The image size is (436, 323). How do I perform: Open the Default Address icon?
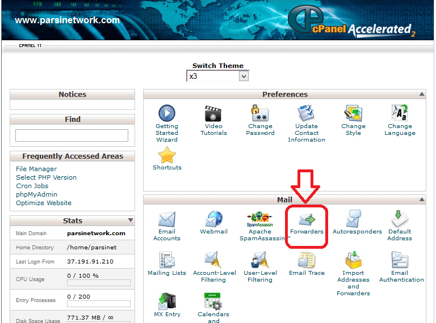click(400, 220)
